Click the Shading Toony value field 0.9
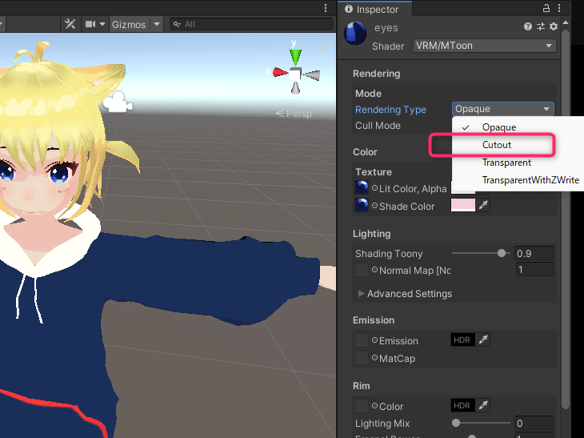584x438 pixels. pos(534,254)
